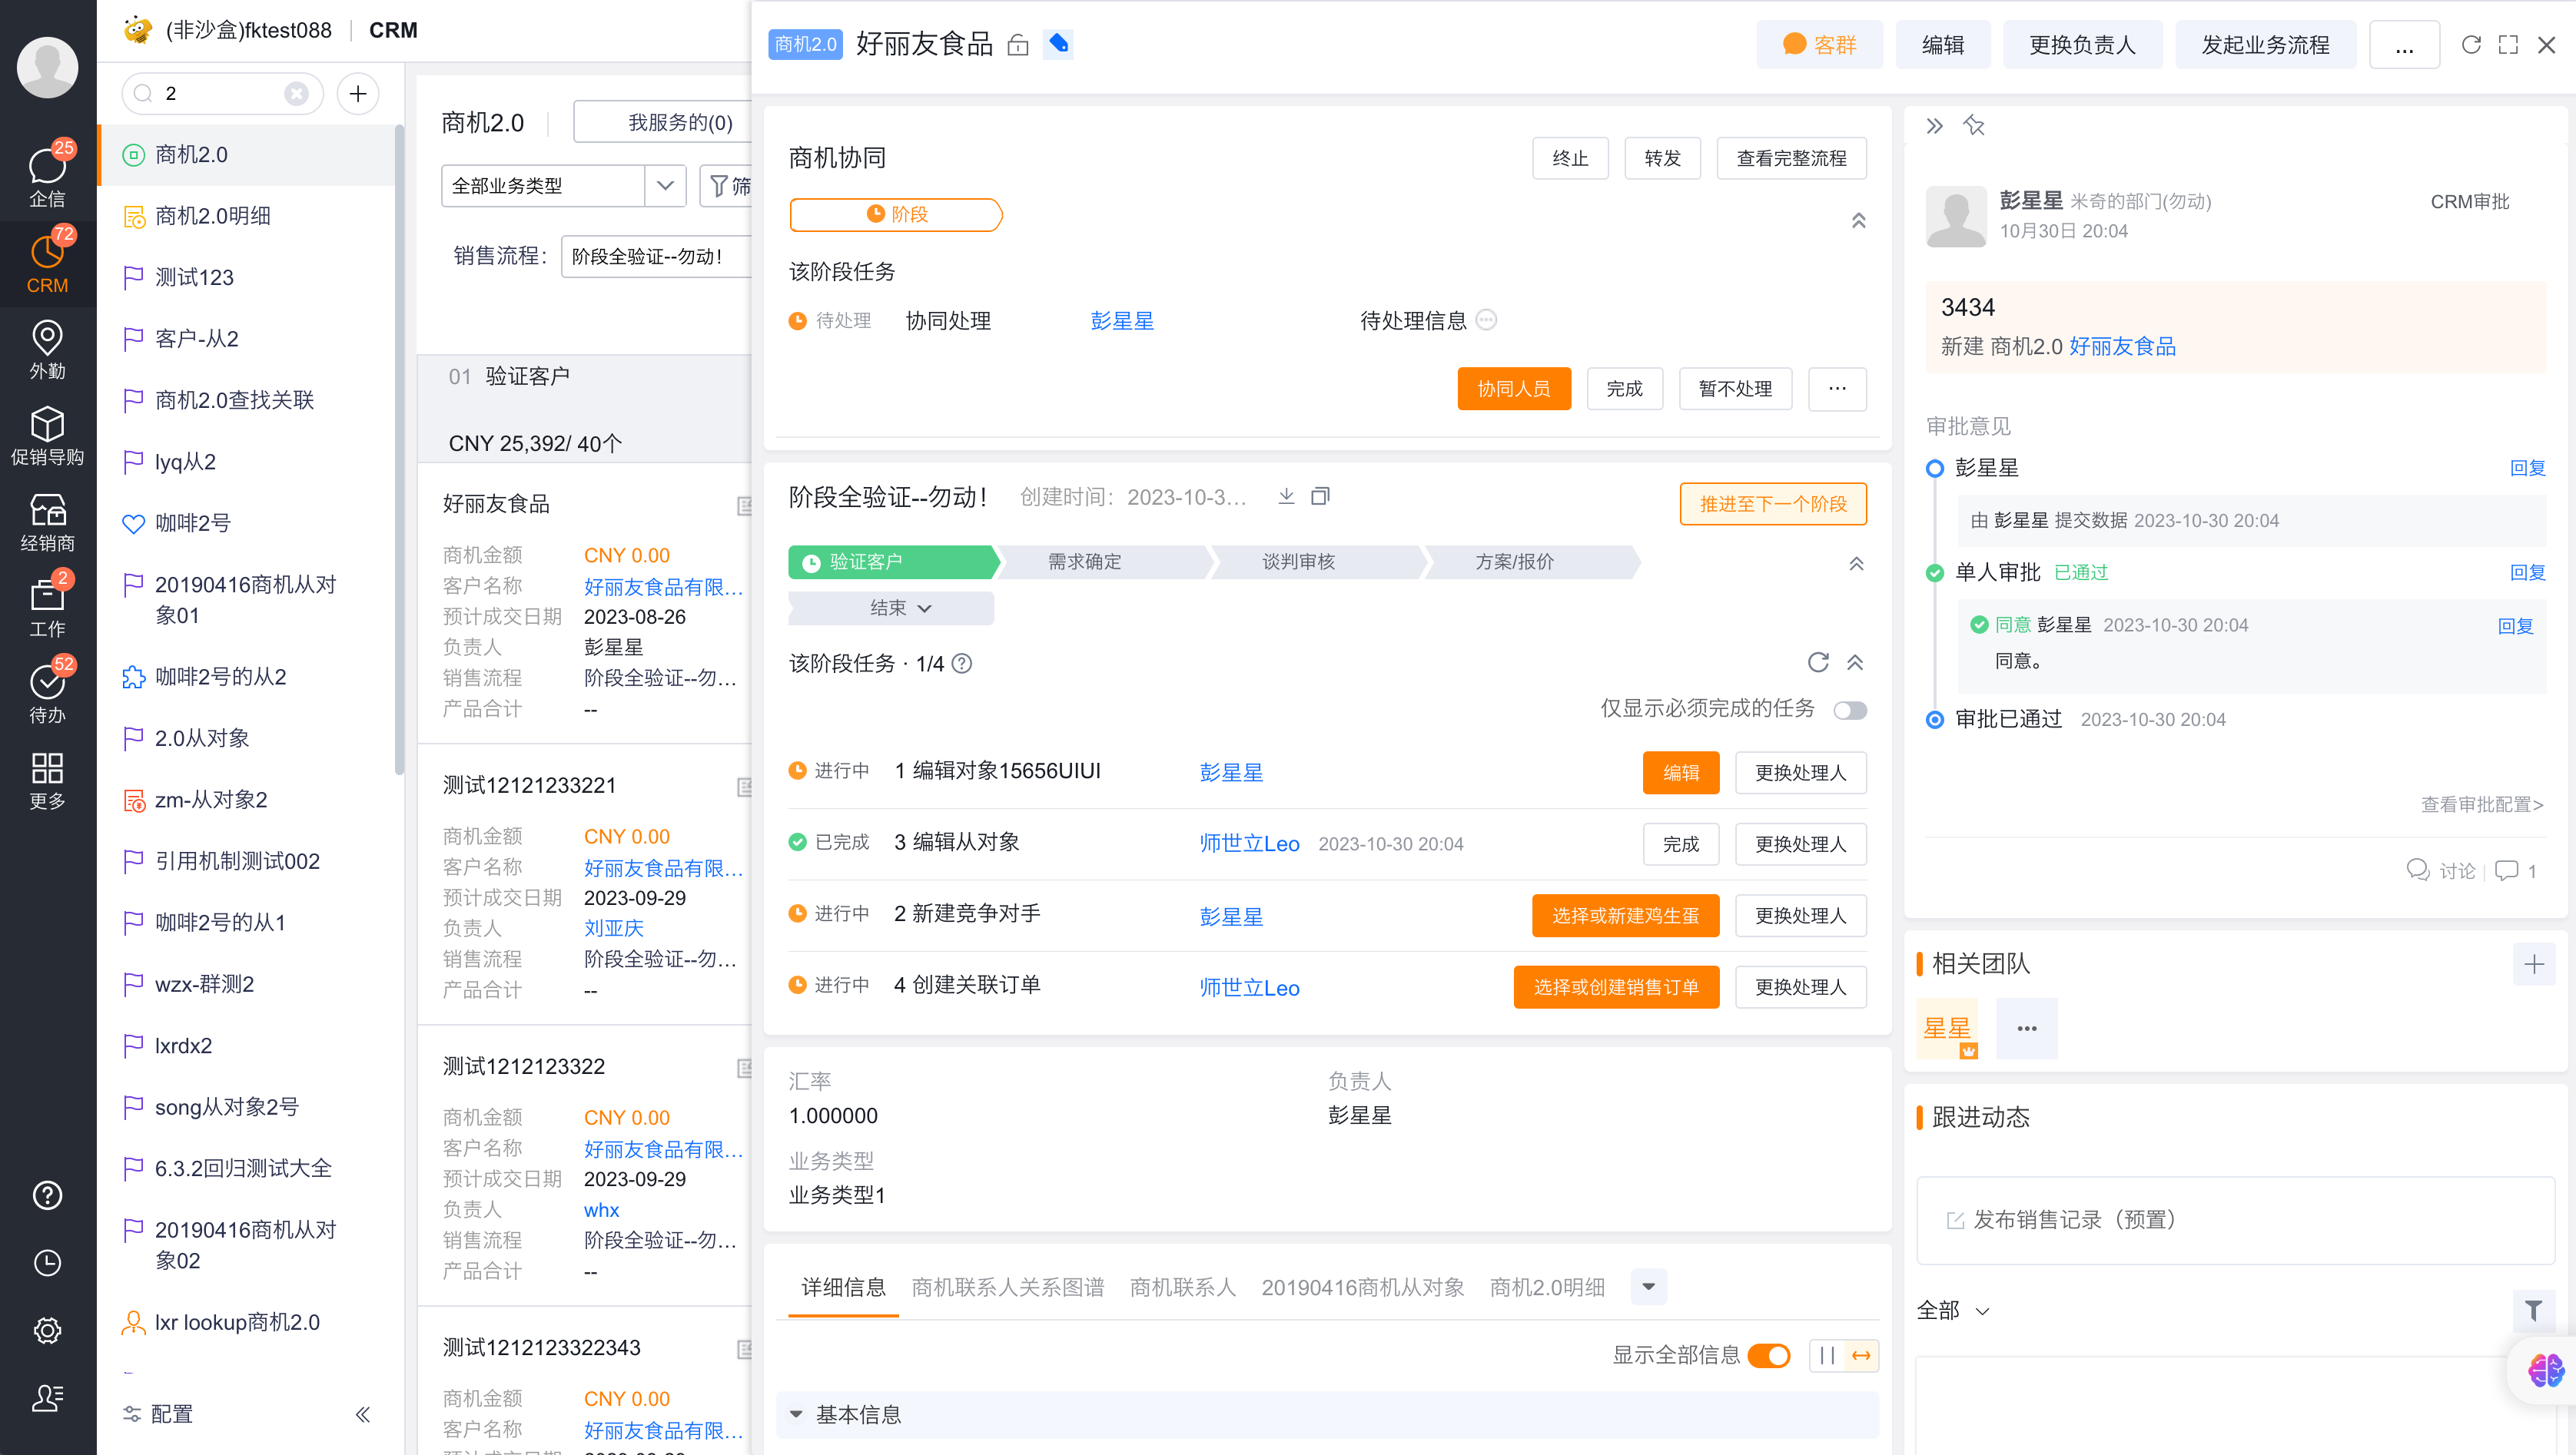This screenshot has height=1455, width=2576.
Task: Click the blue tag icon next to 好丽友食品
Action: coord(1058,44)
